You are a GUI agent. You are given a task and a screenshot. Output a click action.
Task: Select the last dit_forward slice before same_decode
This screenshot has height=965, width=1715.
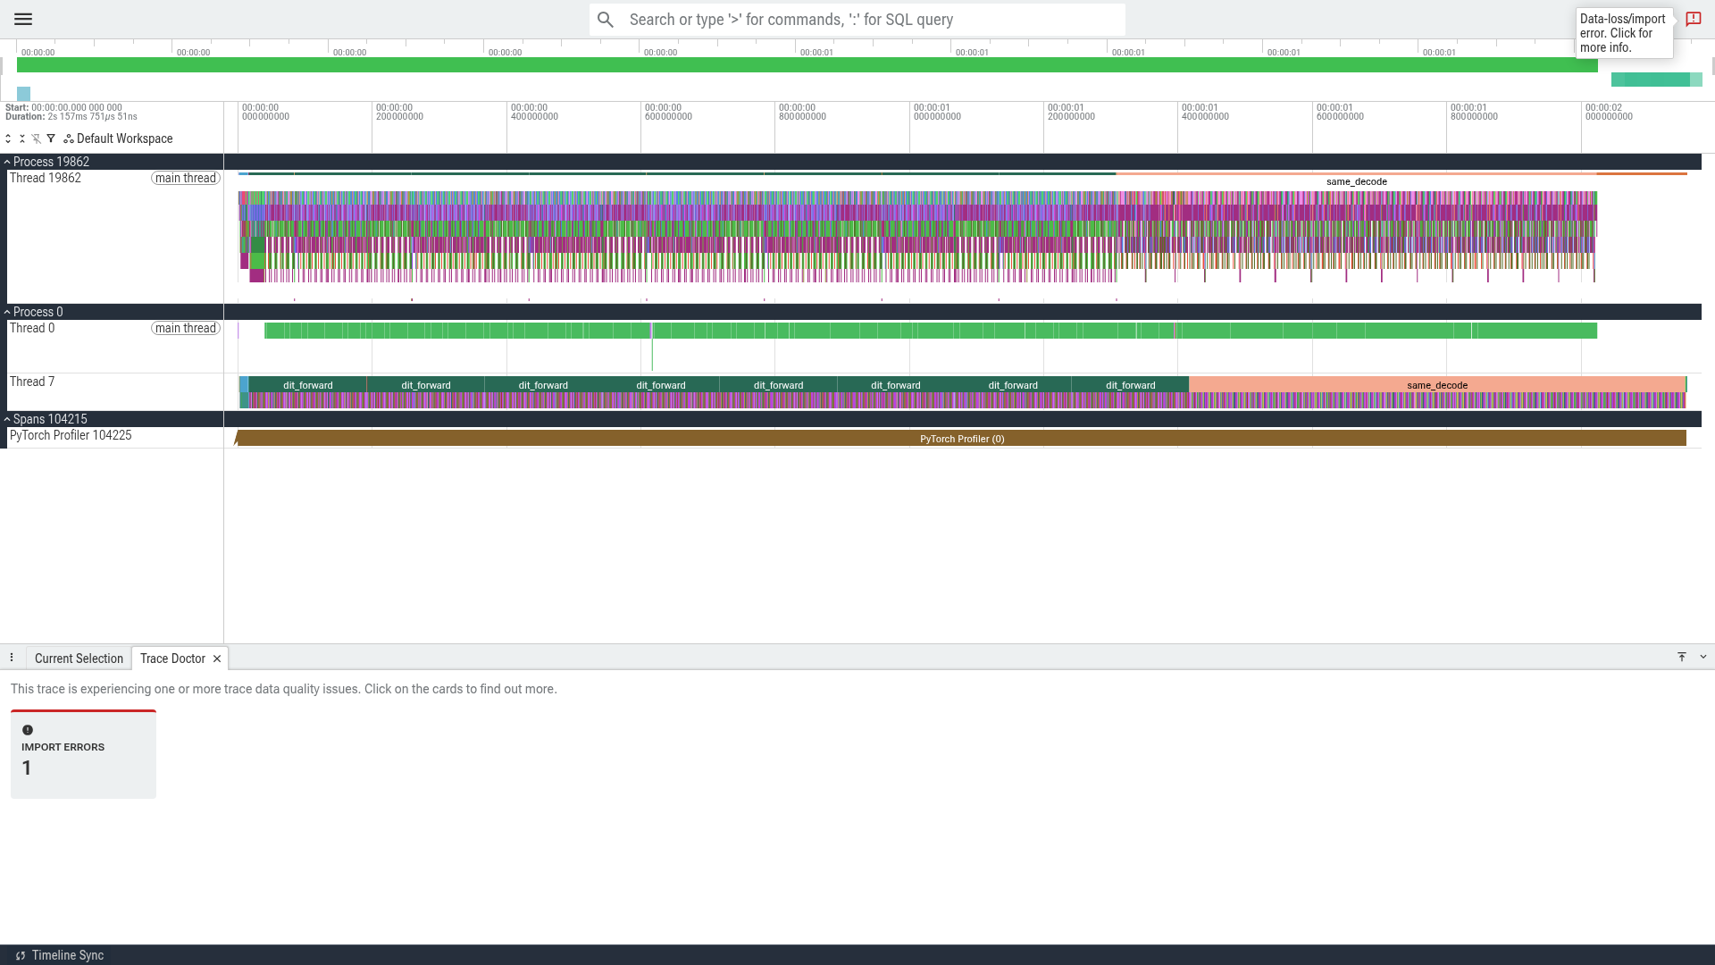pos(1130,385)
